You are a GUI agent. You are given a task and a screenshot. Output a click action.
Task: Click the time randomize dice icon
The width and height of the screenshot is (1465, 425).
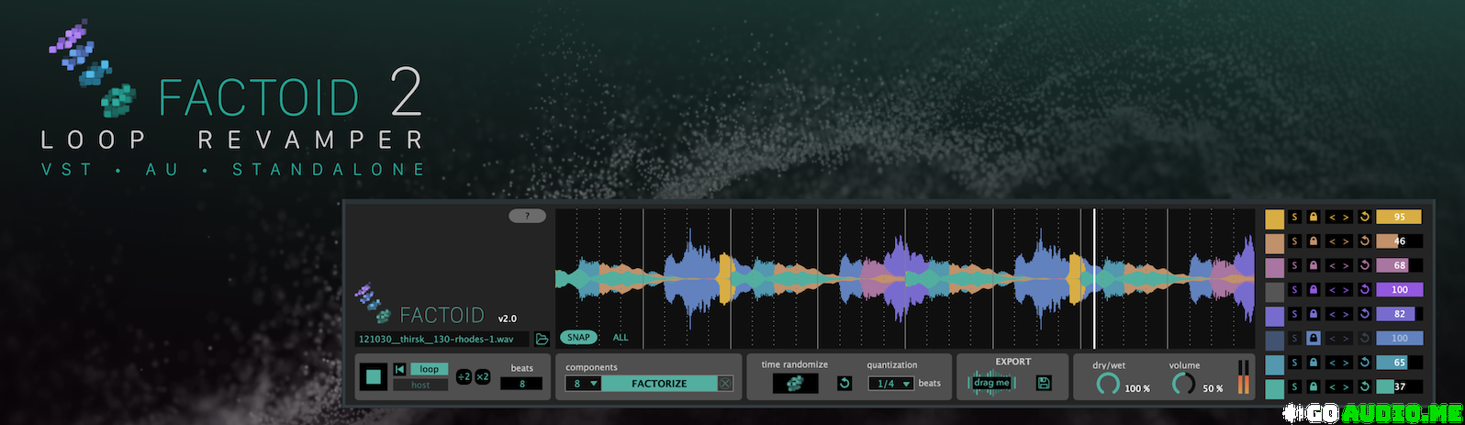(x=795, y=383)
